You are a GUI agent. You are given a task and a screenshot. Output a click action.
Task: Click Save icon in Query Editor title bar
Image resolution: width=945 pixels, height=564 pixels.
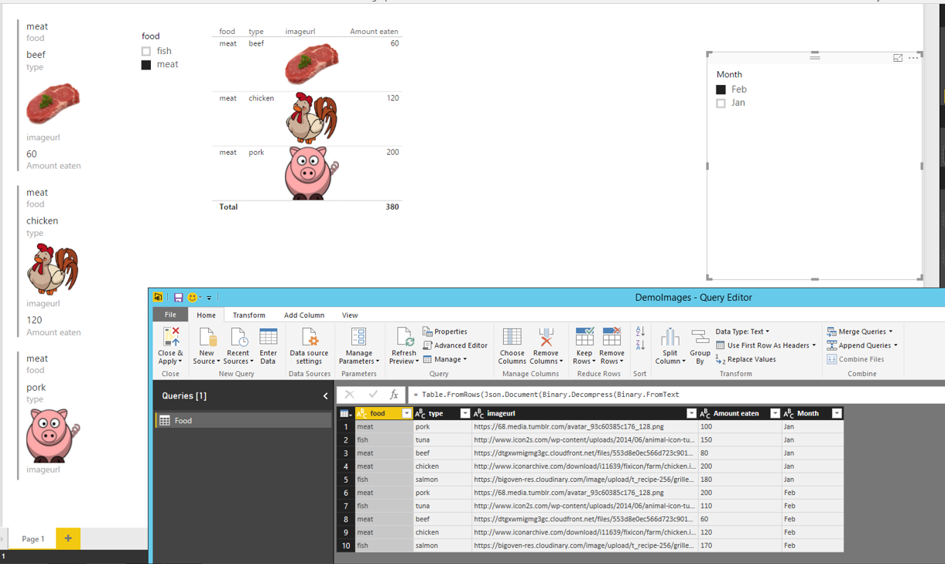pyautogui.click(x=178, y=297)
